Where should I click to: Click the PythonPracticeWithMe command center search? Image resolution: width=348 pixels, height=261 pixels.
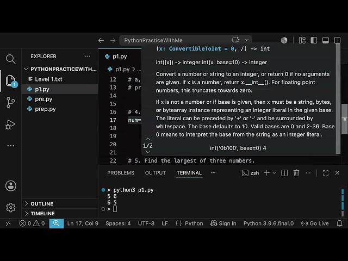(x=185, y=40)
